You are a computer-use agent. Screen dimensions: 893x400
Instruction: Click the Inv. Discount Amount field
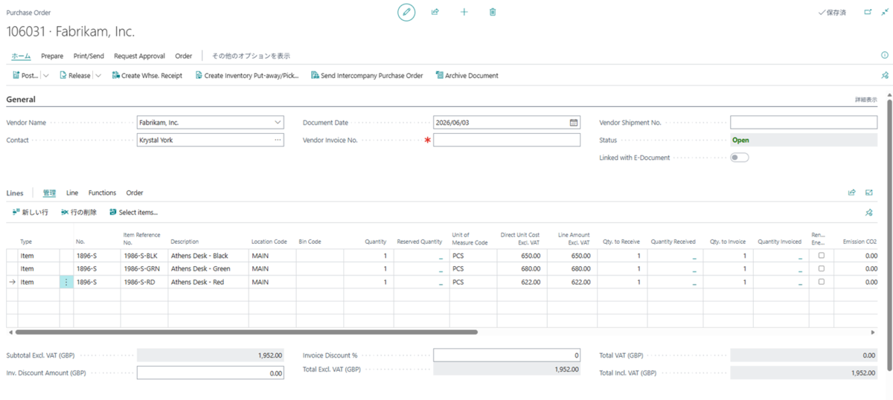(x=210, y=373)
